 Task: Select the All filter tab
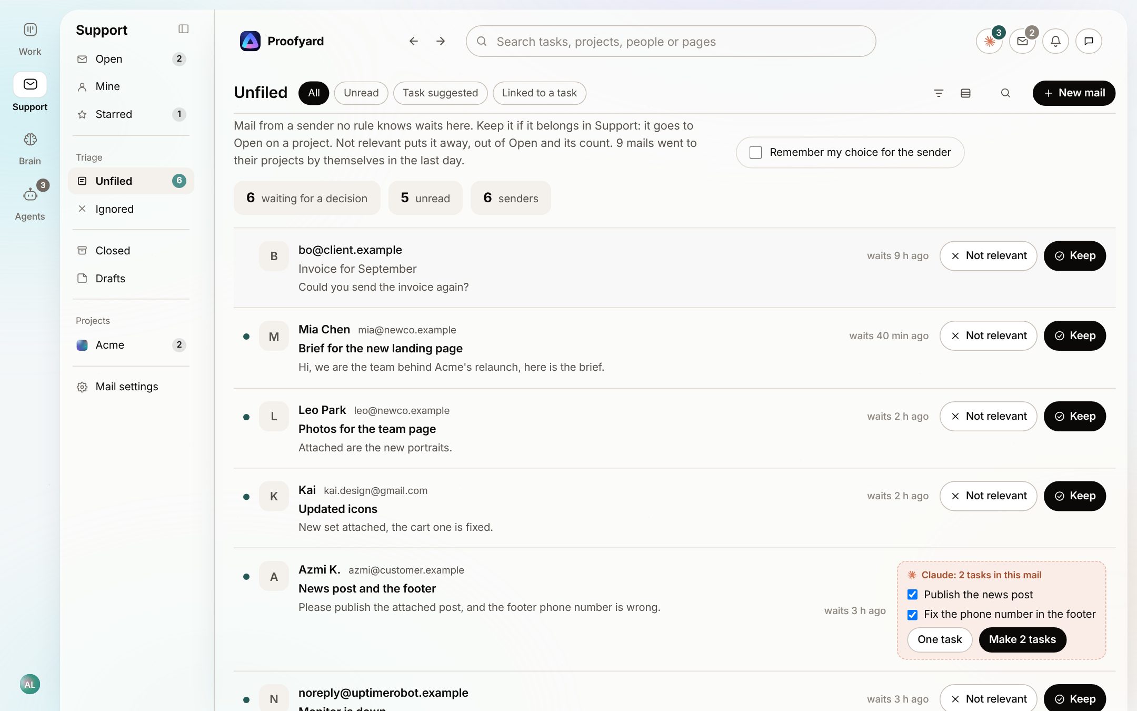[x=314, y=93]
